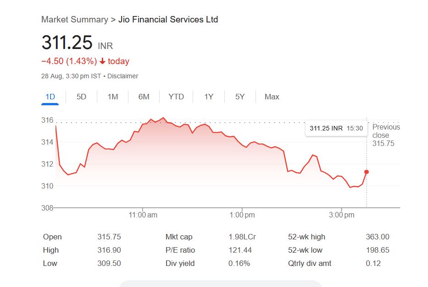
Task: Click the red down arrow icon beside today
Action: pyautogui.click(x=102, y=61)
